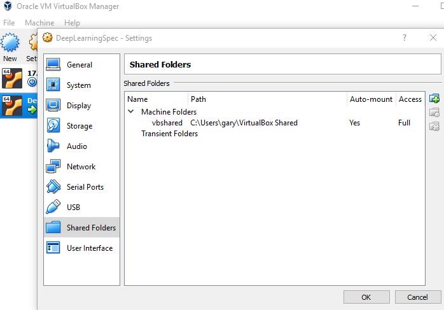Click the Audio speaker icon
Screen dimensions: 444x310
53,146
